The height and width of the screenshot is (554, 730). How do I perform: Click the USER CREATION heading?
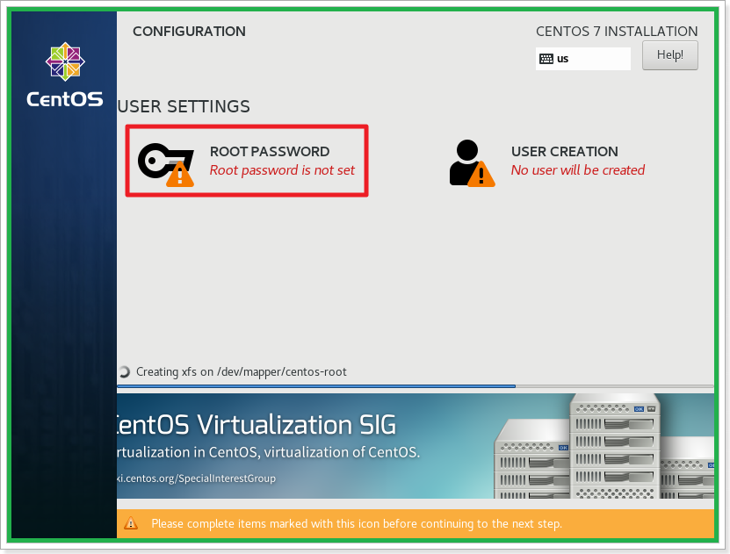[565, 152]
